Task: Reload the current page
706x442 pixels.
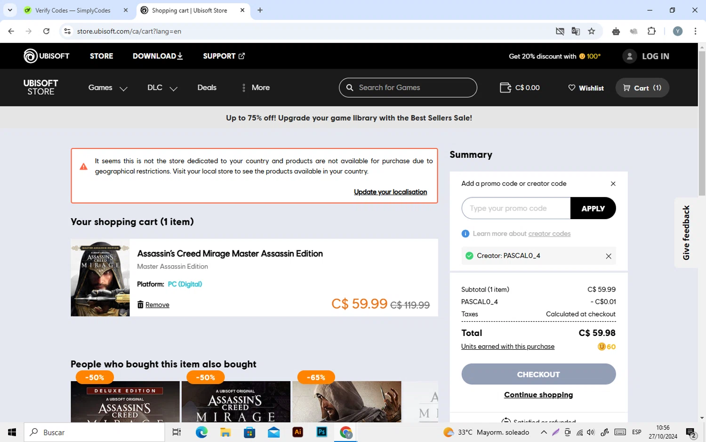Action: pos(46,31)
